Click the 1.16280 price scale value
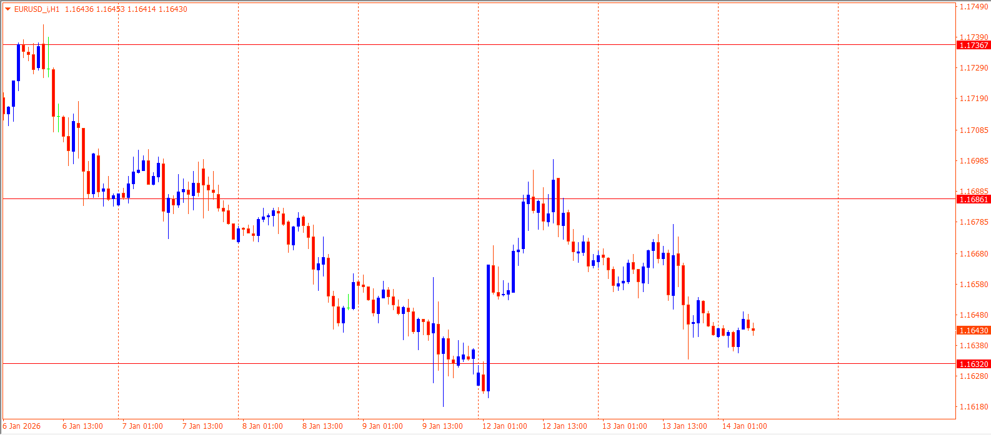991x435 pixels. point(974,376)
